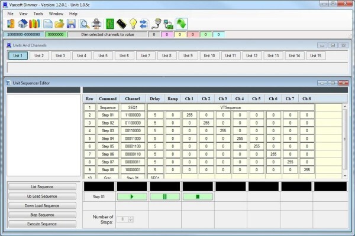Click scroll down arrow of sequencer table
The height and width of the screenshot is (236, 355).
345,176
